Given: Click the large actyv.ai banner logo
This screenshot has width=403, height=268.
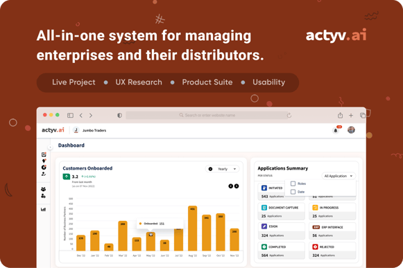Looking at the screenshot, I should [336, 36].
